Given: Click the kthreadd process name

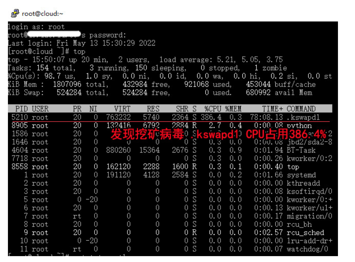Looking at the screenshot, I should (x=303, y=183).
